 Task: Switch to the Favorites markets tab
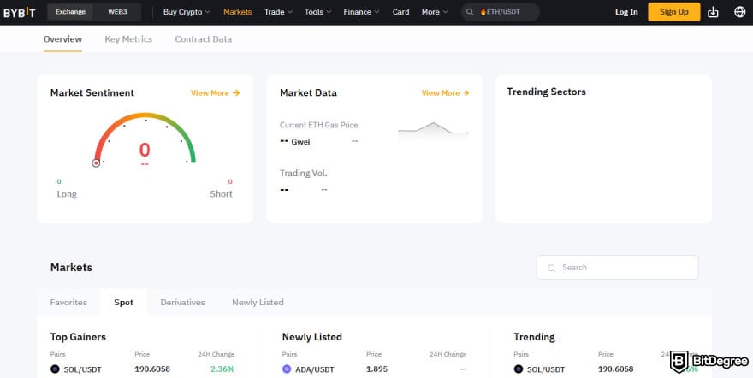point(68,302)
